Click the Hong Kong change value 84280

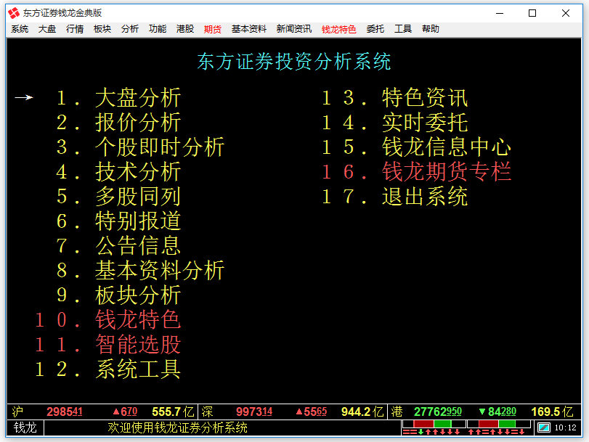[497, 412]
